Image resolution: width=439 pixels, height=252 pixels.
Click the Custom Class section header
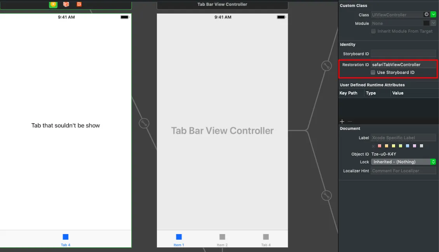click(353, 5)
